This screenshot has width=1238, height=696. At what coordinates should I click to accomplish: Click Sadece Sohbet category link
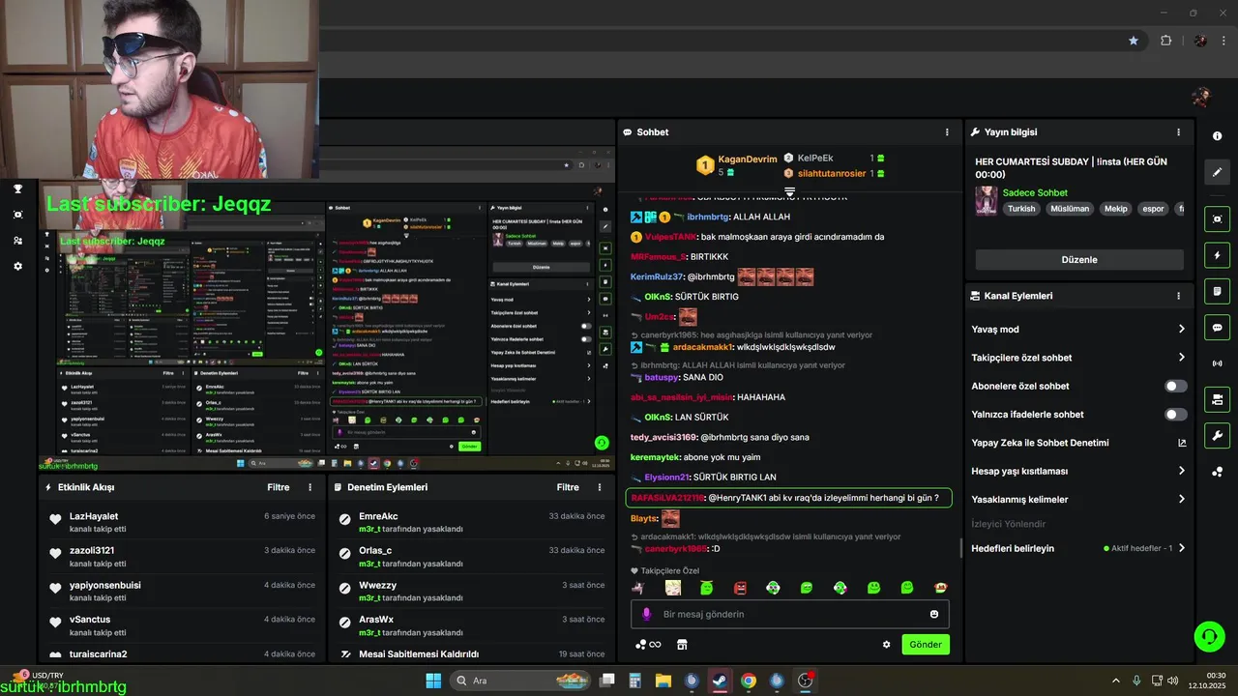[1035, 192]
